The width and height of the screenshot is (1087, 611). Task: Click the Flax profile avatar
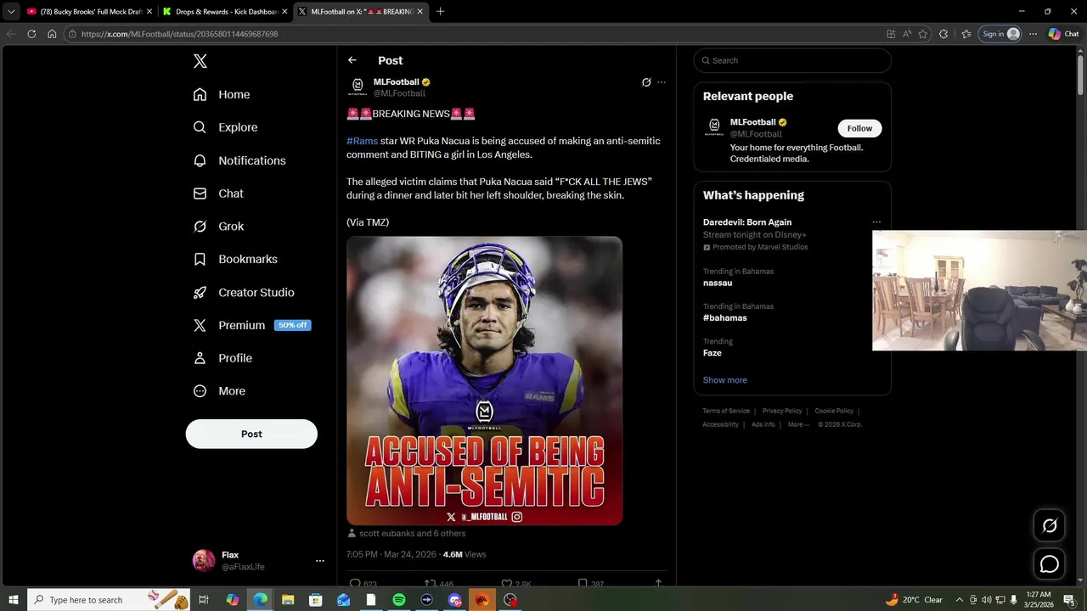(x=204, y=561)
